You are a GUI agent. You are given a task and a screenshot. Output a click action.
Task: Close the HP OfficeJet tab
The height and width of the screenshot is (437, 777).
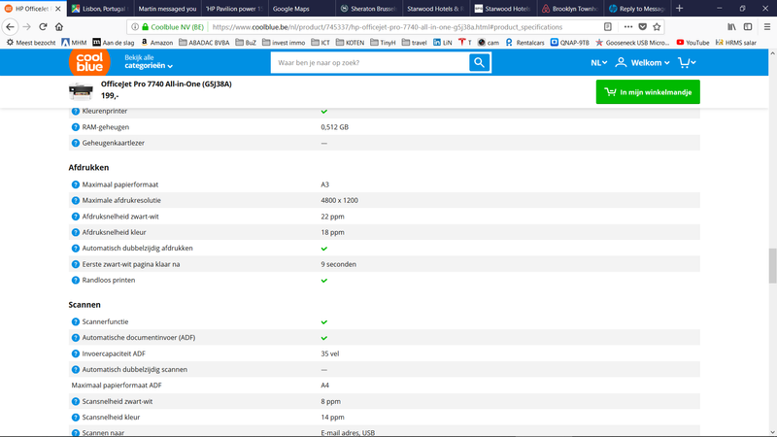(x=58, y=9)
